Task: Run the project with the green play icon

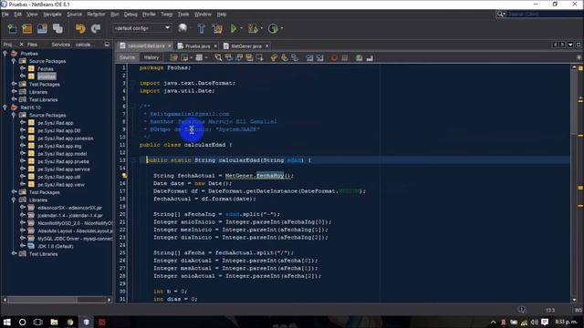Action: point(234,28)
